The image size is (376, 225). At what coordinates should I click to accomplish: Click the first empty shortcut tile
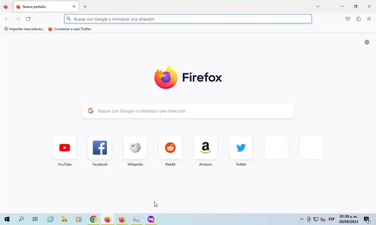(x=276, y=148)
